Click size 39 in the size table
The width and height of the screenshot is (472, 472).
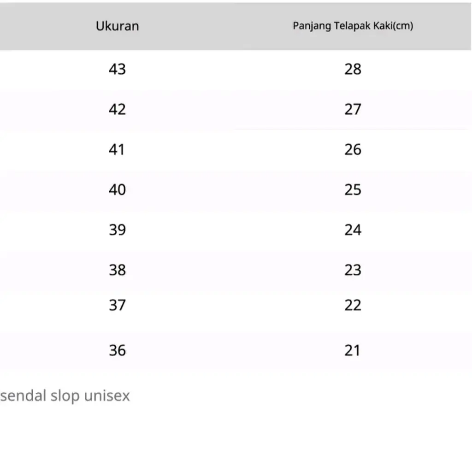(x=117, y=230)
